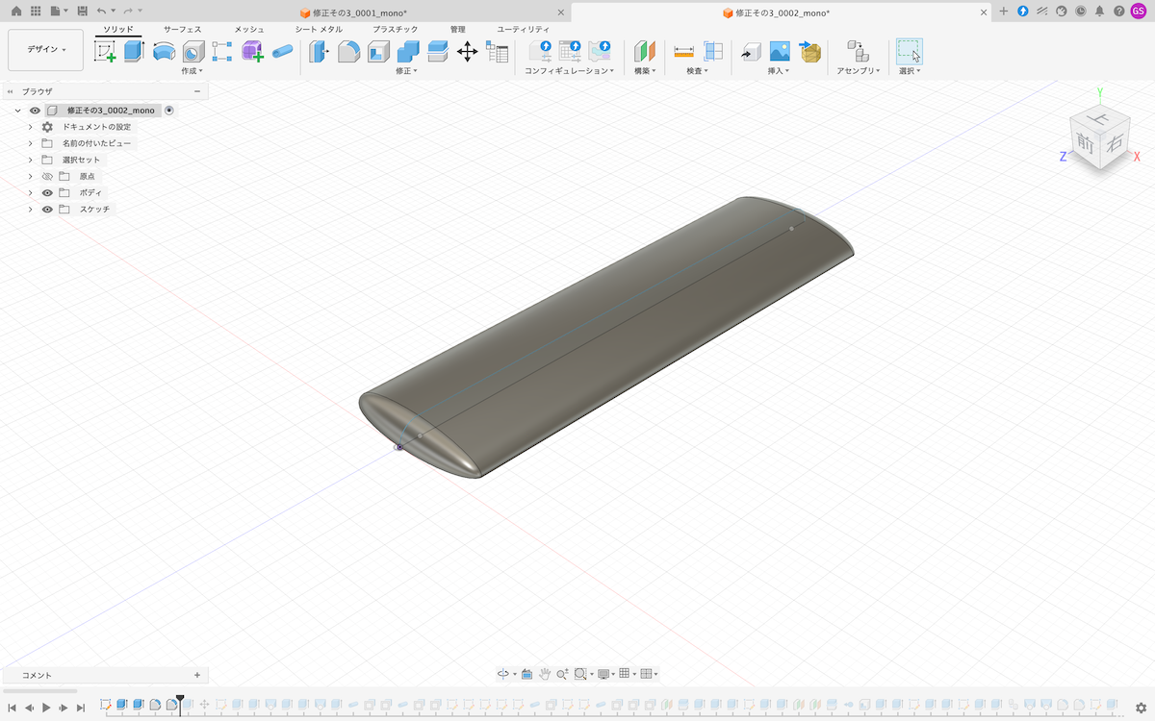Screen dimensions: 1155x721
Task: Switch to the プラスチック tab
Action: [x=396, y=30]
